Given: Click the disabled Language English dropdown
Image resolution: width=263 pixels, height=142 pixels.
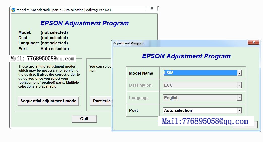Looking at the screenshot, I should pyautogui.click(x=202, y=98).
